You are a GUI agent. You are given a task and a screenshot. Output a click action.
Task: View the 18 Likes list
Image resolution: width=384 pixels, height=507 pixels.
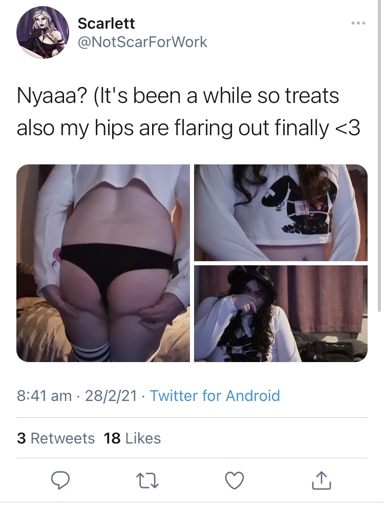coord(132,438)
